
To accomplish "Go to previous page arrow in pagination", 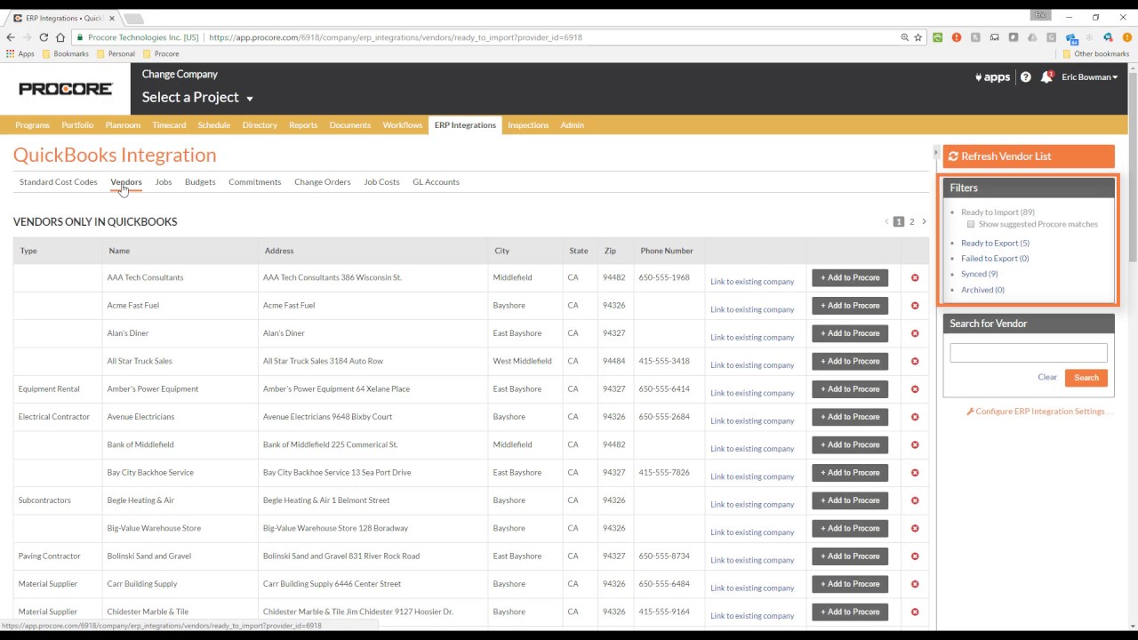I will tap(886, 221).
